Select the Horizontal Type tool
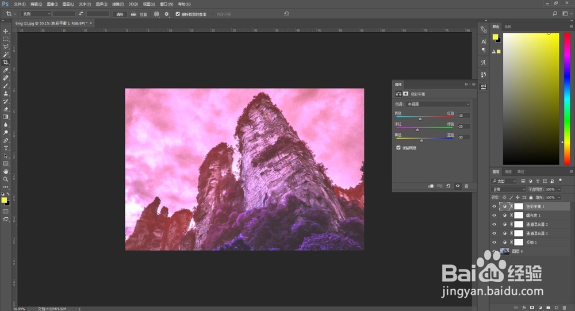Viewport: 575px width, 311px height. (x=6, y=148)
